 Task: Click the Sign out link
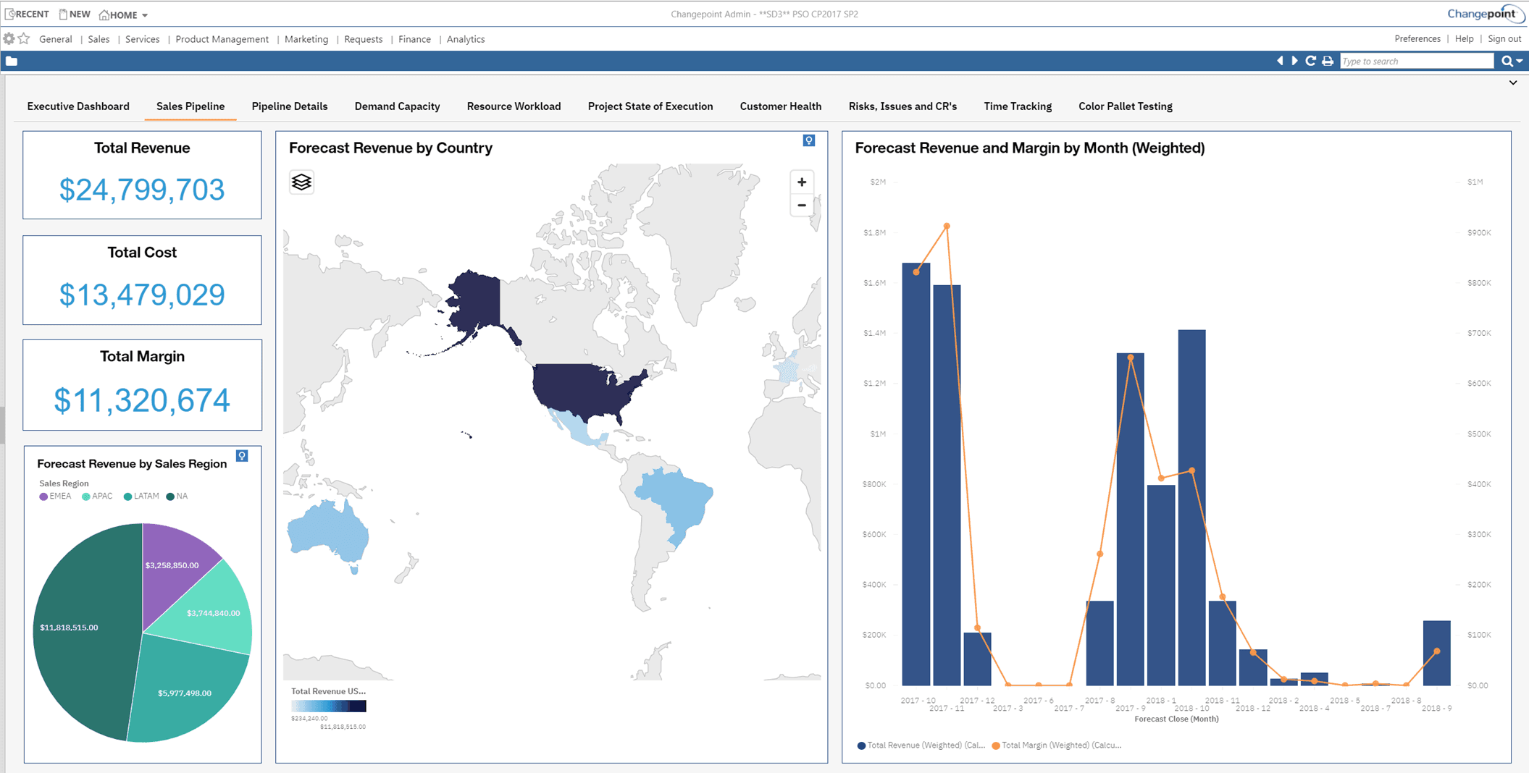[x=1504, y=39]
